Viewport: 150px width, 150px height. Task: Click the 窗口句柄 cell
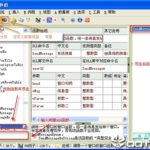point(68,84)
